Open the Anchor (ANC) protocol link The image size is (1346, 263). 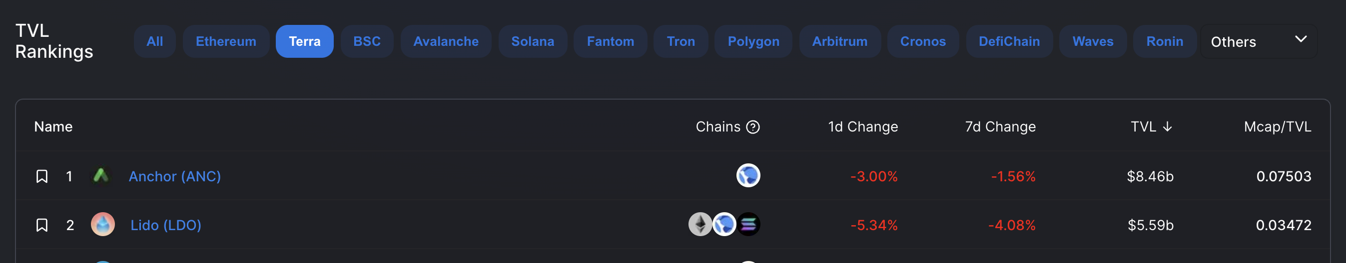tap(174, 176)
